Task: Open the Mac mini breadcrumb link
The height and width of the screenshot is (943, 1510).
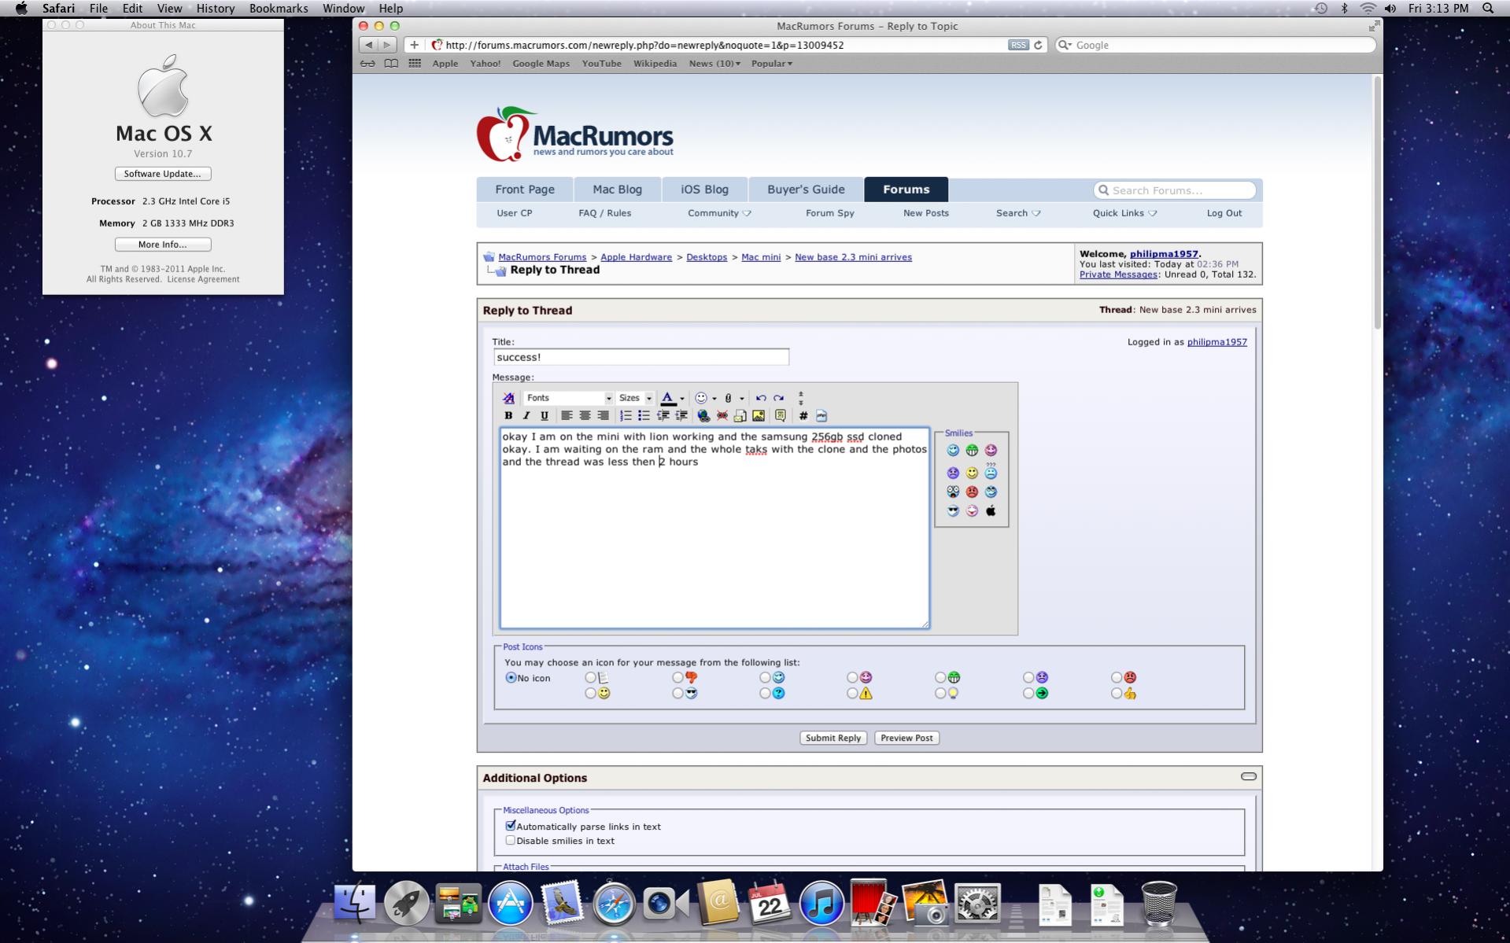Action: tap(761, 257)
